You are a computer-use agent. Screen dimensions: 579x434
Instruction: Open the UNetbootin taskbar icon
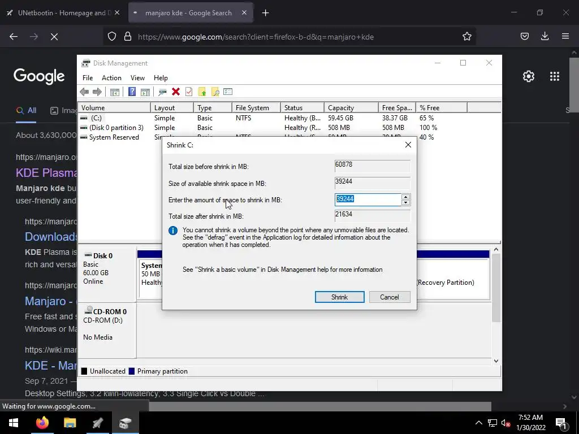pos(97,423)
